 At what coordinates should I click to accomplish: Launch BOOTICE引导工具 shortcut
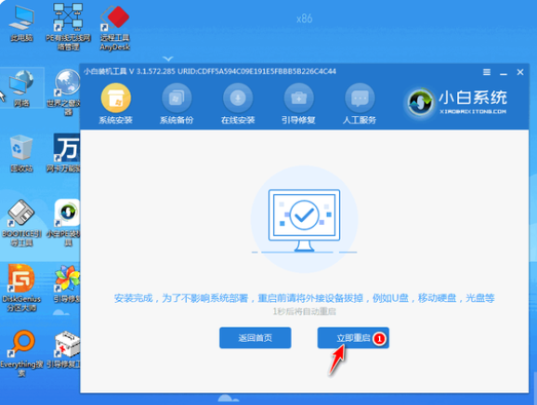(21, 223)
